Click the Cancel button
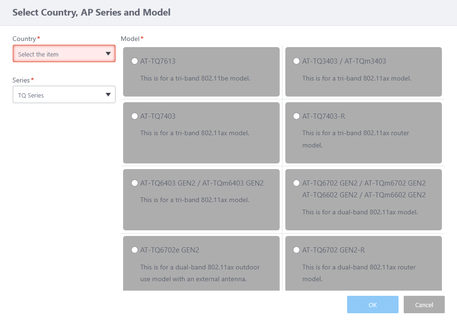The width and height of the screenshot is (457, 325). [424, 305]
